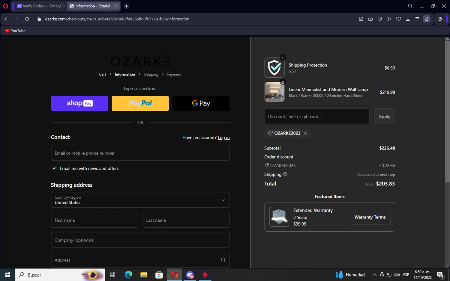Focus the Last name field
The image size is (450, 281).
pos(186,220)
